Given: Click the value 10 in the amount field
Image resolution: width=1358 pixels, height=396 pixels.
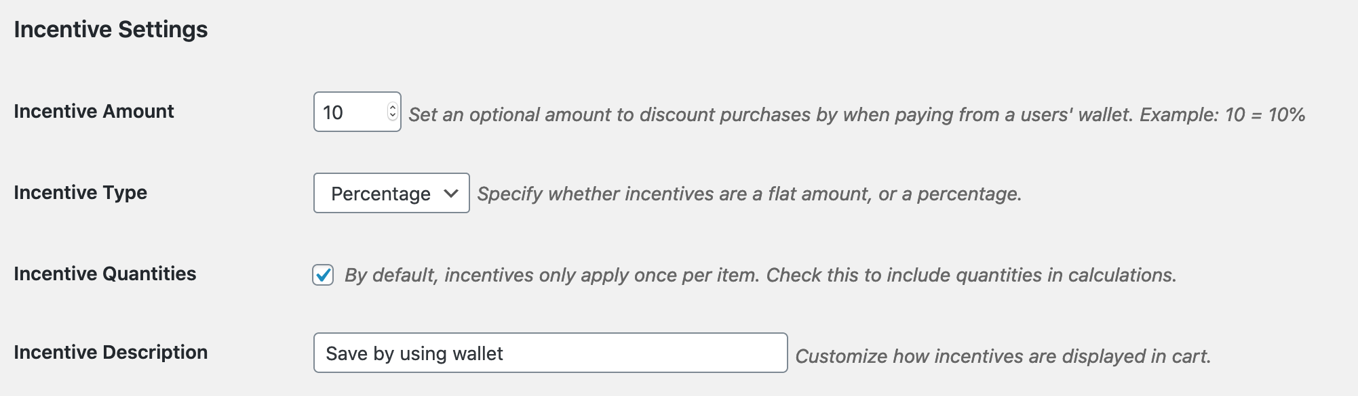Looking at the screenshot, I should (x=333, y=113).
